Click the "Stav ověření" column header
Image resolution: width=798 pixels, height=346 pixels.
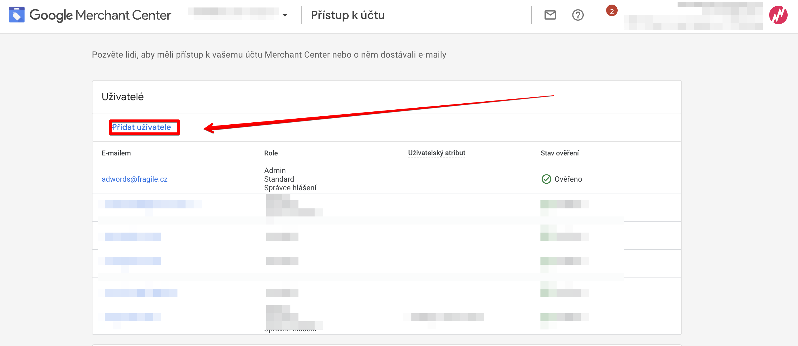pos(559,153)
